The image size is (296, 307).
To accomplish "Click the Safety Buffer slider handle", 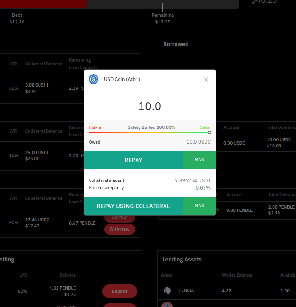I will 209,133.
